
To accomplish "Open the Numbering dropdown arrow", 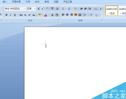I will [x=72, y=9].
